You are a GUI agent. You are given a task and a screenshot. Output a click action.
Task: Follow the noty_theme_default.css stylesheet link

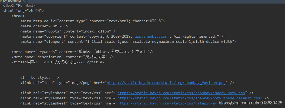189,98
